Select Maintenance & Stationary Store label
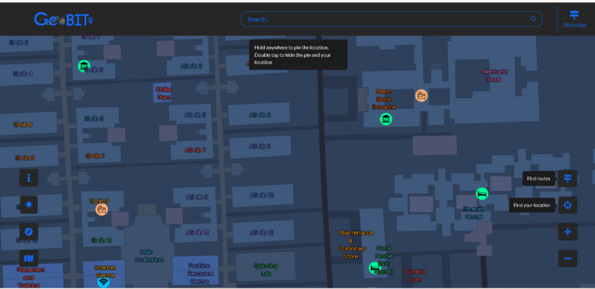 coord(356,244)
